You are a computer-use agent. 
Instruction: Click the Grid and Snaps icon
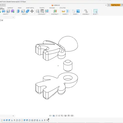point(69,116)
